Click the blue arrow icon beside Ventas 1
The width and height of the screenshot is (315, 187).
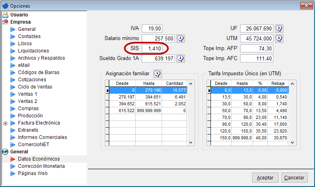pyautogui.click(x=13, y=95)
